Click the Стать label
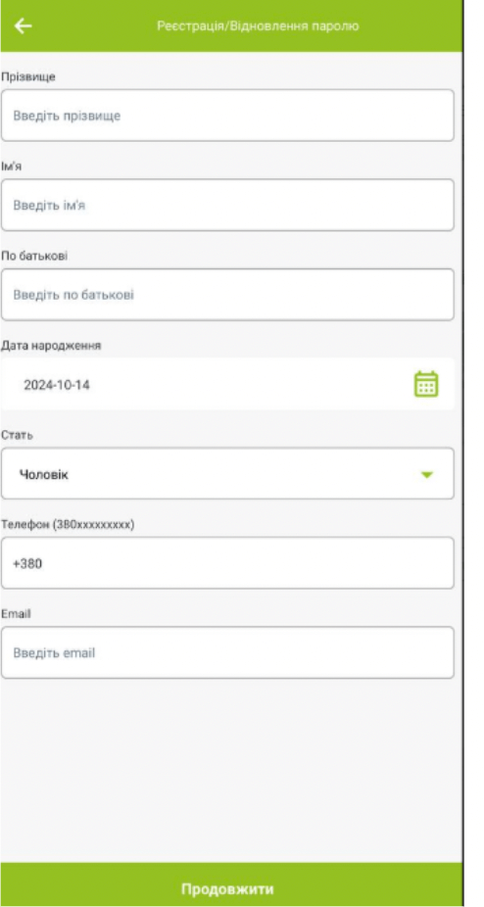 (x=17, y=436)
